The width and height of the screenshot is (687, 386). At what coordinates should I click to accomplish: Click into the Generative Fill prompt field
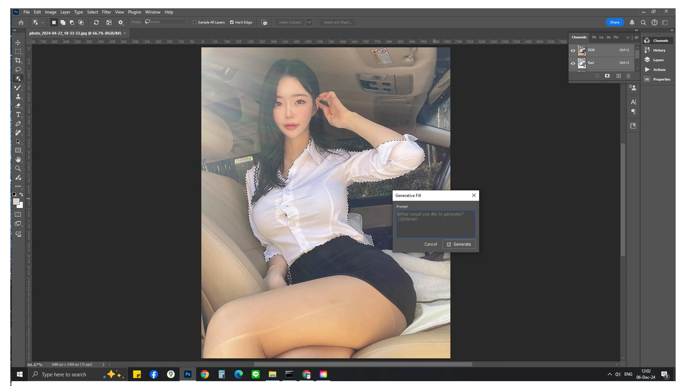pos(436,224)
